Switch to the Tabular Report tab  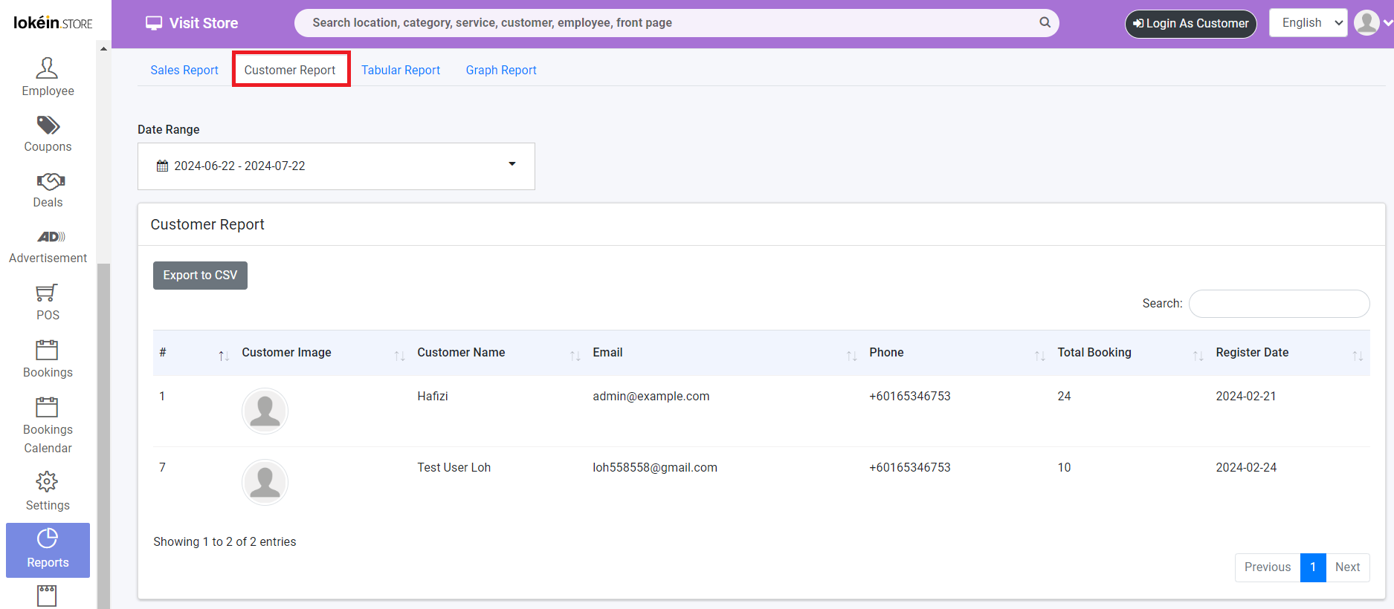401,70
